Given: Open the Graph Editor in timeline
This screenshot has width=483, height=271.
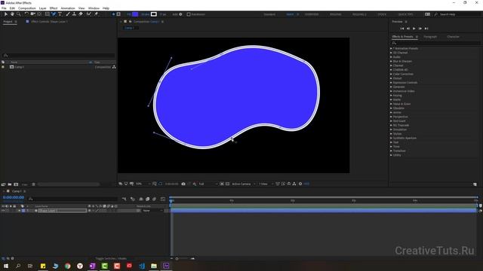Looking at the screenshot, I should [x=163, y=199].
